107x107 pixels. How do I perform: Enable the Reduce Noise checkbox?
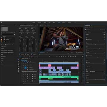click(86, 40)
